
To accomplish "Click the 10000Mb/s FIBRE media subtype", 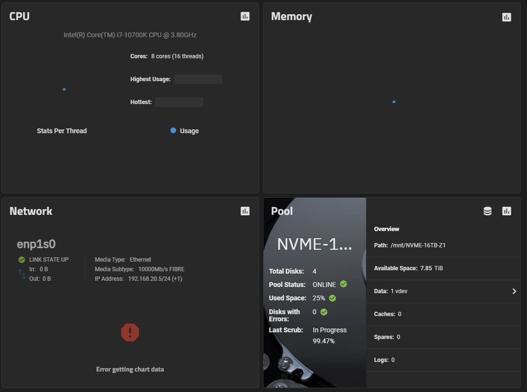I will click(161, 269).
